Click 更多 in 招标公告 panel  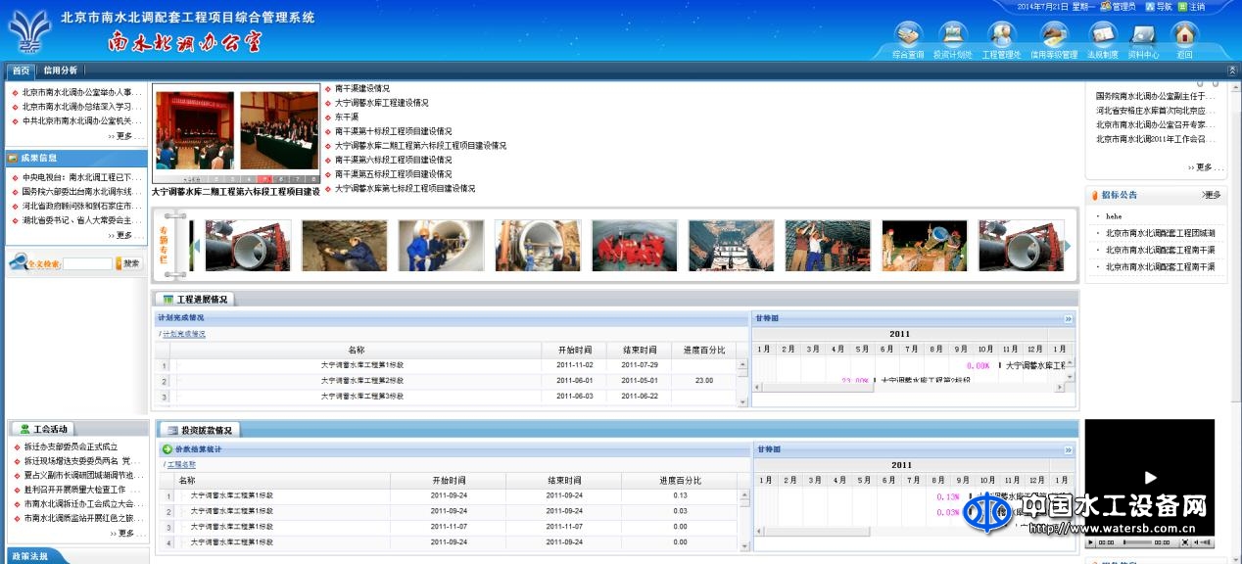pos(1213,195)
